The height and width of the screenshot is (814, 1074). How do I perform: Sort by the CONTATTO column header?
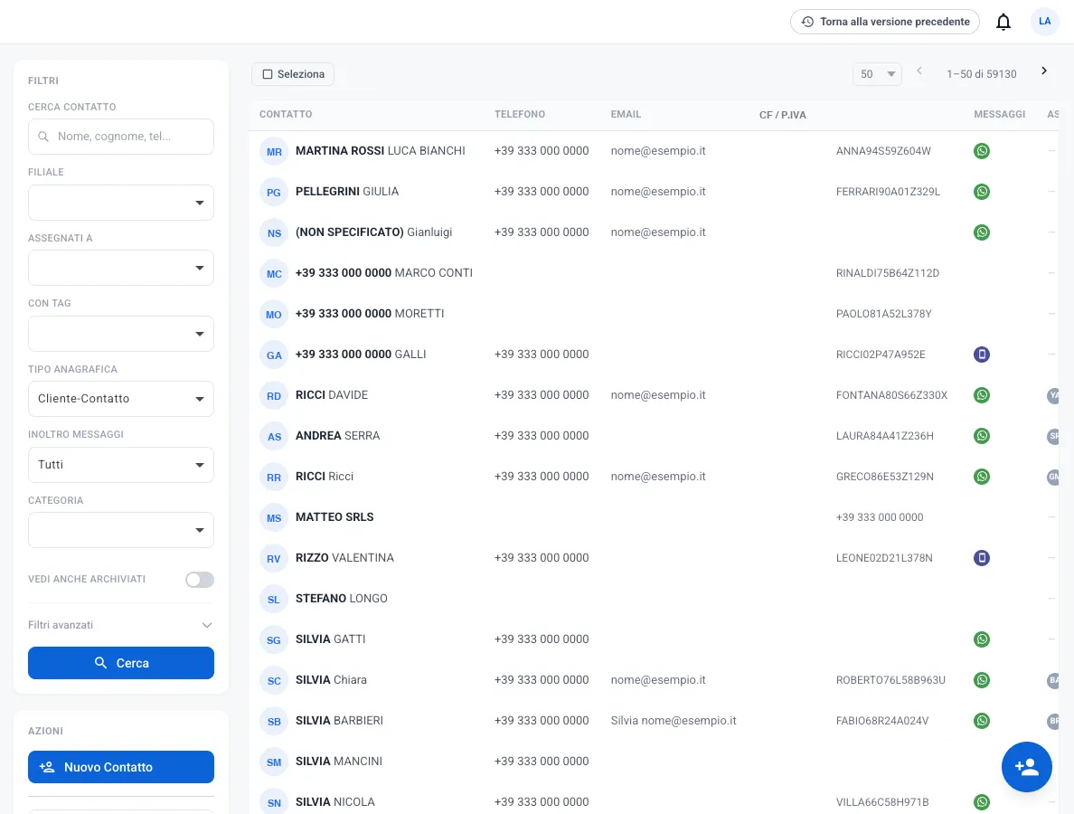pos(286,115)
